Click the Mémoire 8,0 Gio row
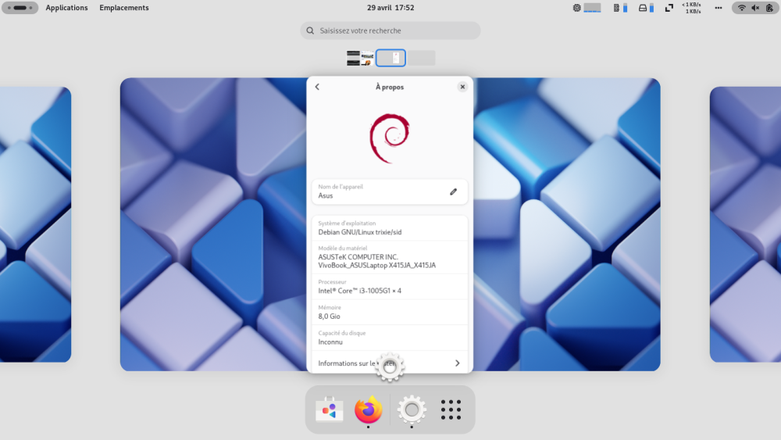Screen dimensions: 781x440 [390, 313]
